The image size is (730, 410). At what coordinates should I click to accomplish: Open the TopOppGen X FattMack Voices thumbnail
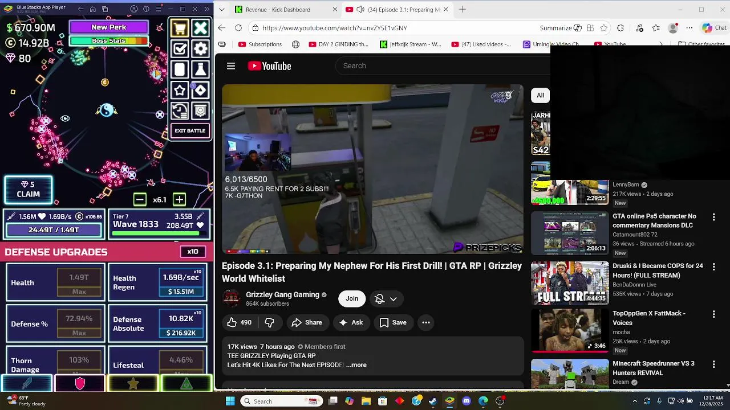[570, 330]
